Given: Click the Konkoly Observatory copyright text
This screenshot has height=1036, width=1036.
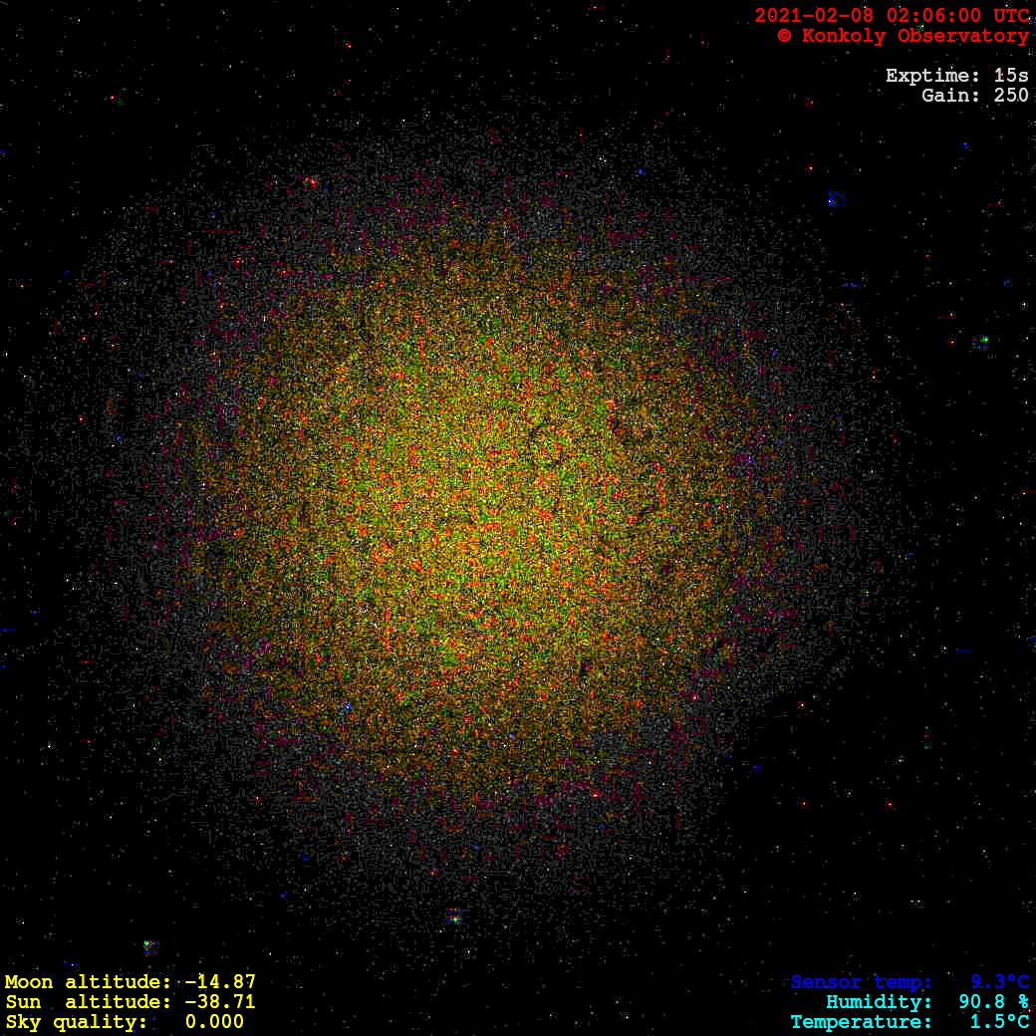Looking at the screenshot, I should click(x=903, y=36).
